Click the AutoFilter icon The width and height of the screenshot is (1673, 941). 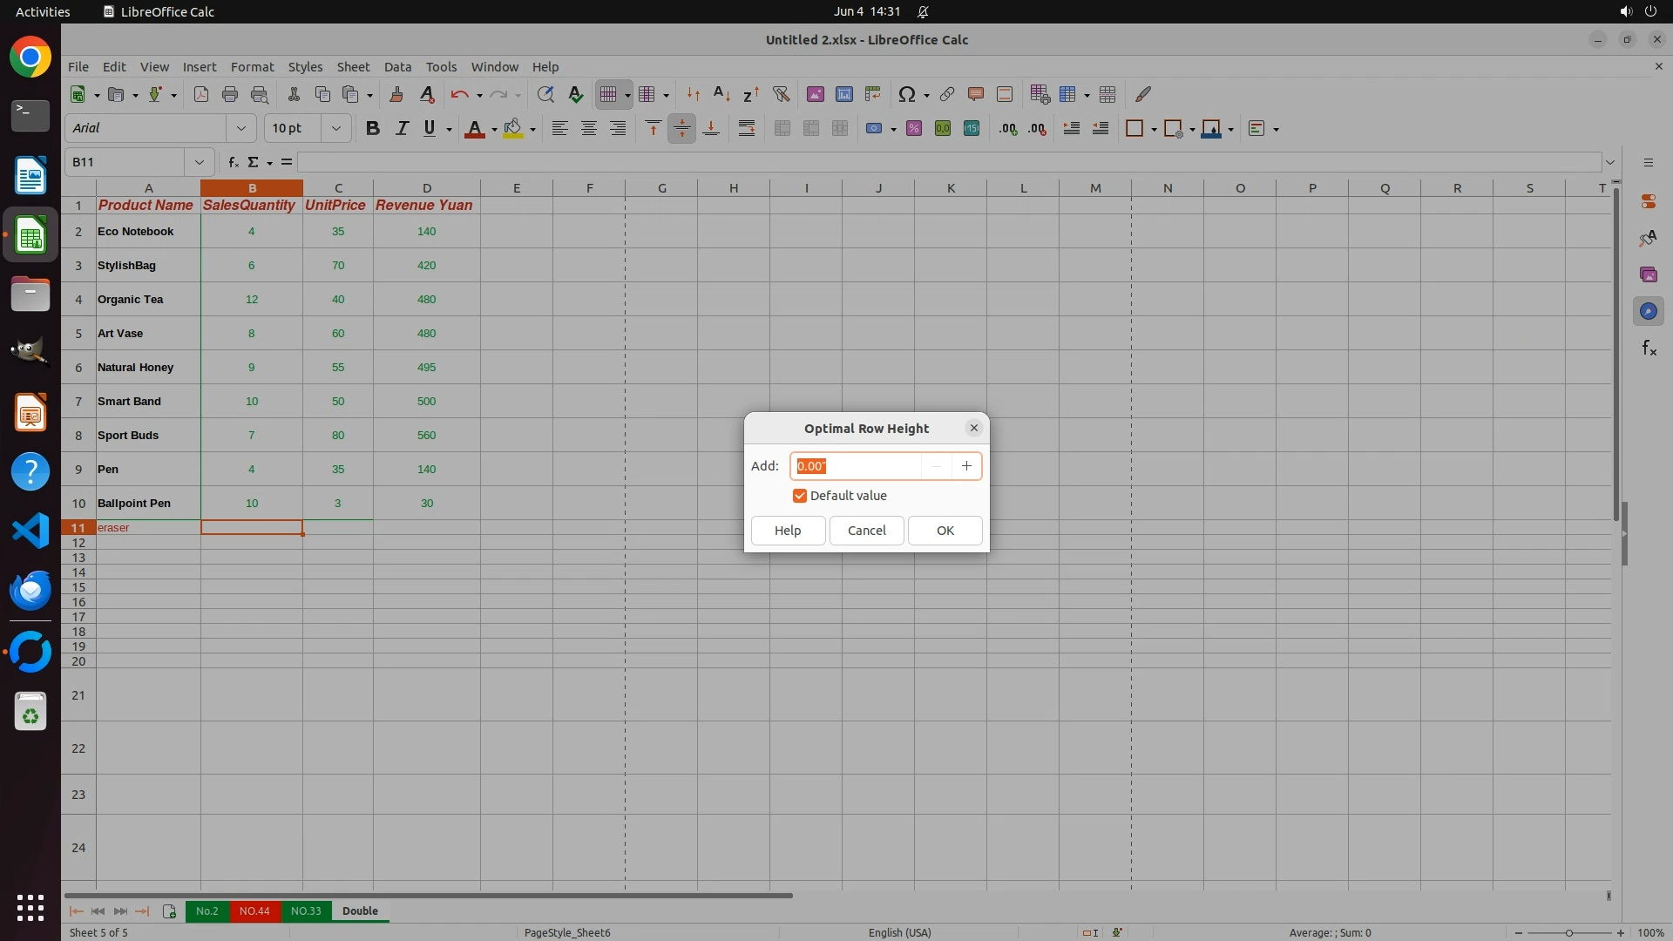(781, 94)
